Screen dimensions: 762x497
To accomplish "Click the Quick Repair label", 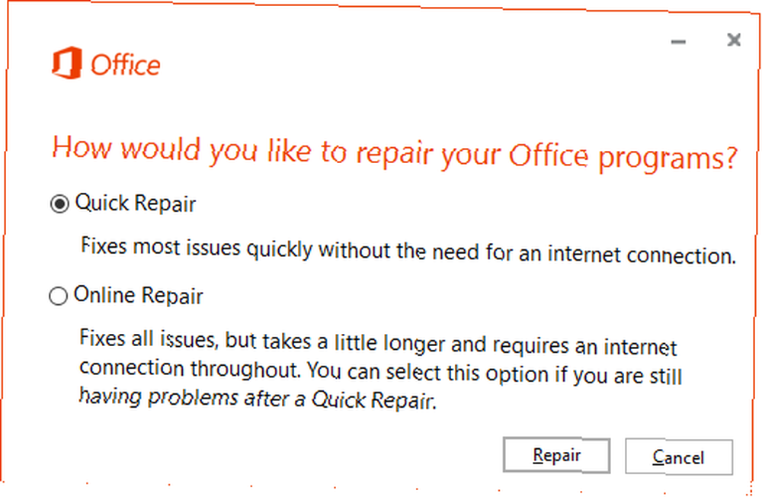I will 136,204.
